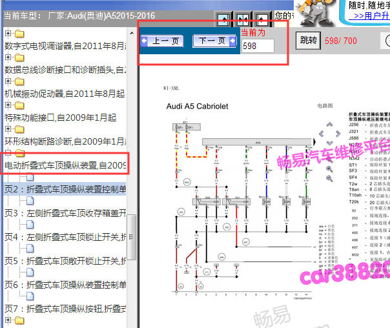Expand the 数据总线诊断接口和诊断插头 node

pos(8,57)
